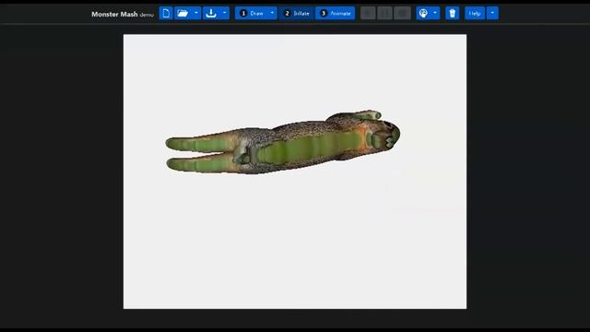Click the Monster Mash demo title
The width and height of the screenshot is (590, 332).
pos(123,14)
